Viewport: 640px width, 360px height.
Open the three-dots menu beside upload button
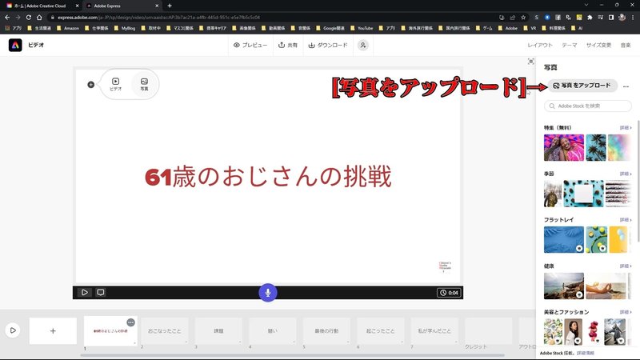pos(626,86)
